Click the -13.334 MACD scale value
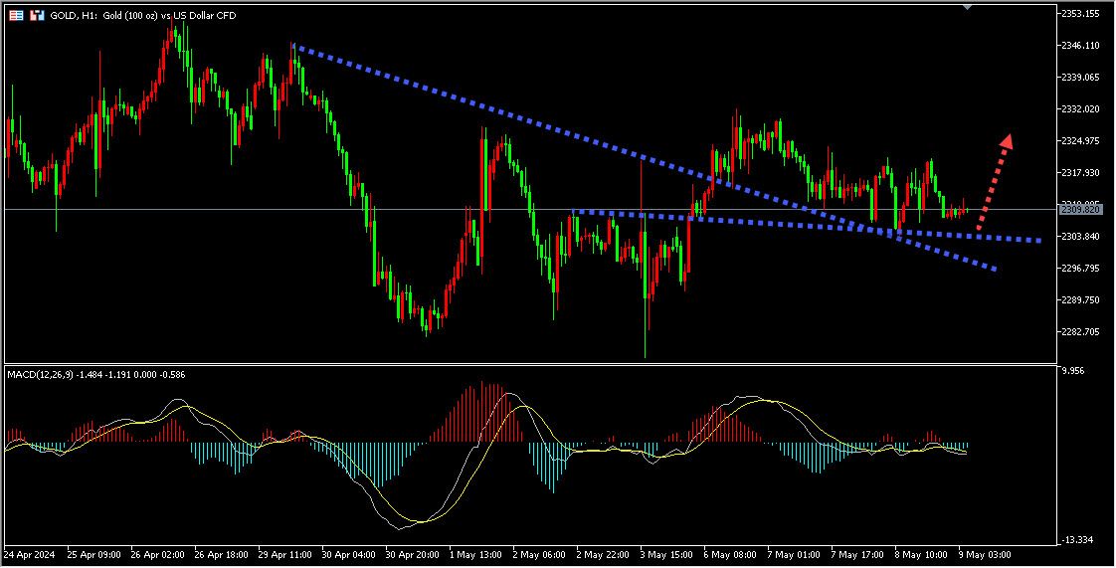Image resolution: width=1116 pixels, height=568 pixels. [x=1076, y=540]
